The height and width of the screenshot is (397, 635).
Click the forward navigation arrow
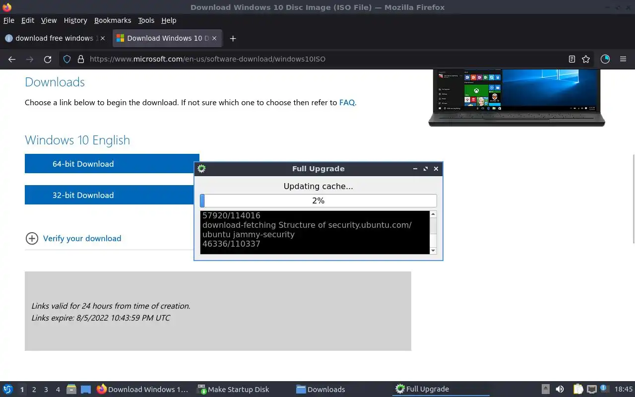30,59
